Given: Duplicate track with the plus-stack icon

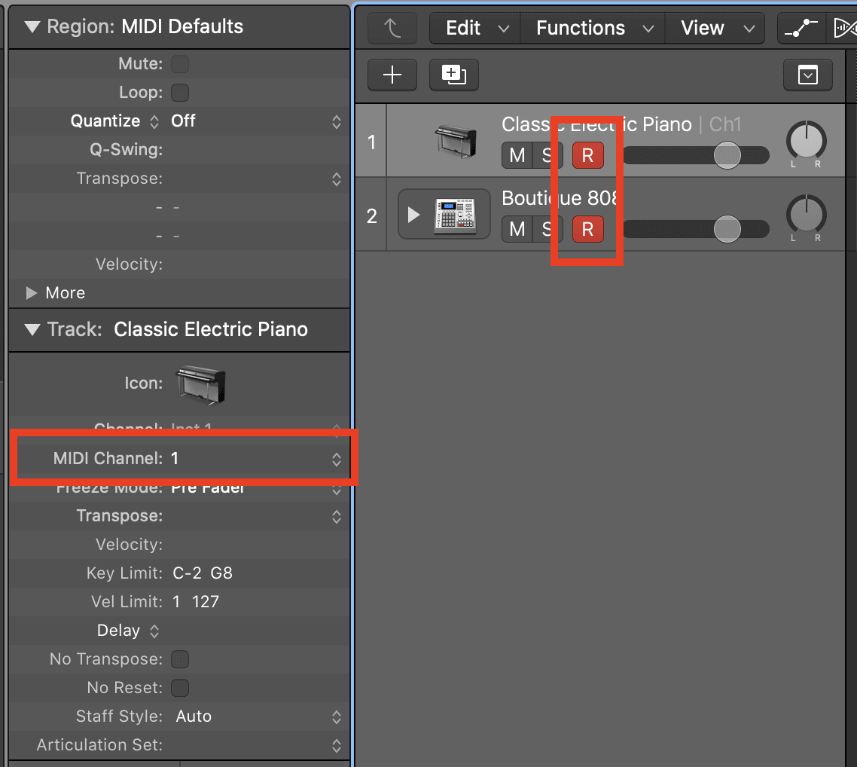Looking at the screenshot, I should [453, 75].
